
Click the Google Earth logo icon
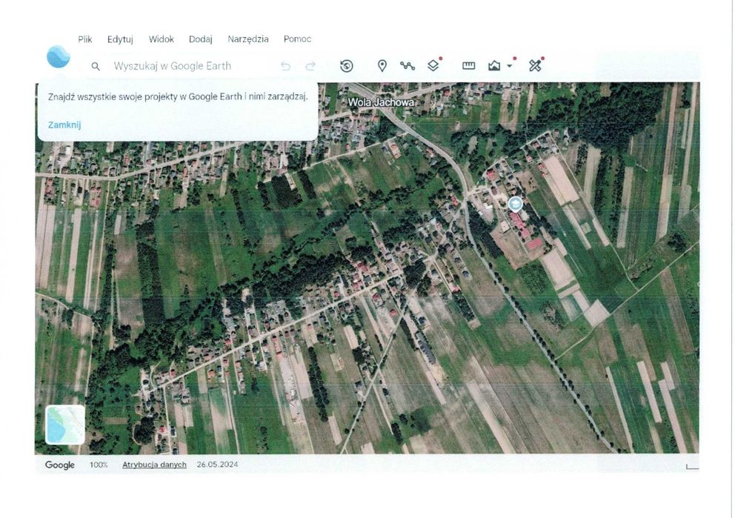(59, 57)
